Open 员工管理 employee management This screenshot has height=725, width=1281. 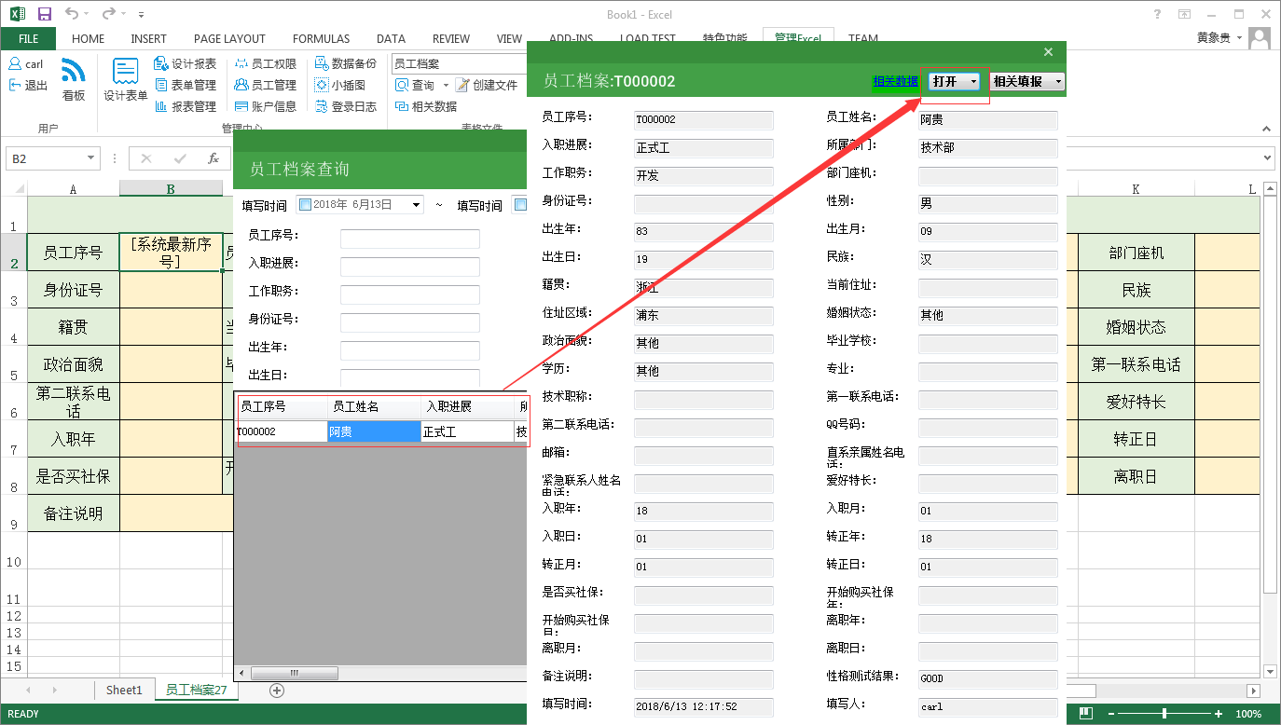point(266,85)
